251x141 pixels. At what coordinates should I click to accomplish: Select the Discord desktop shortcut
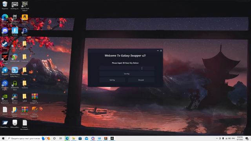[x=5, y=31]
